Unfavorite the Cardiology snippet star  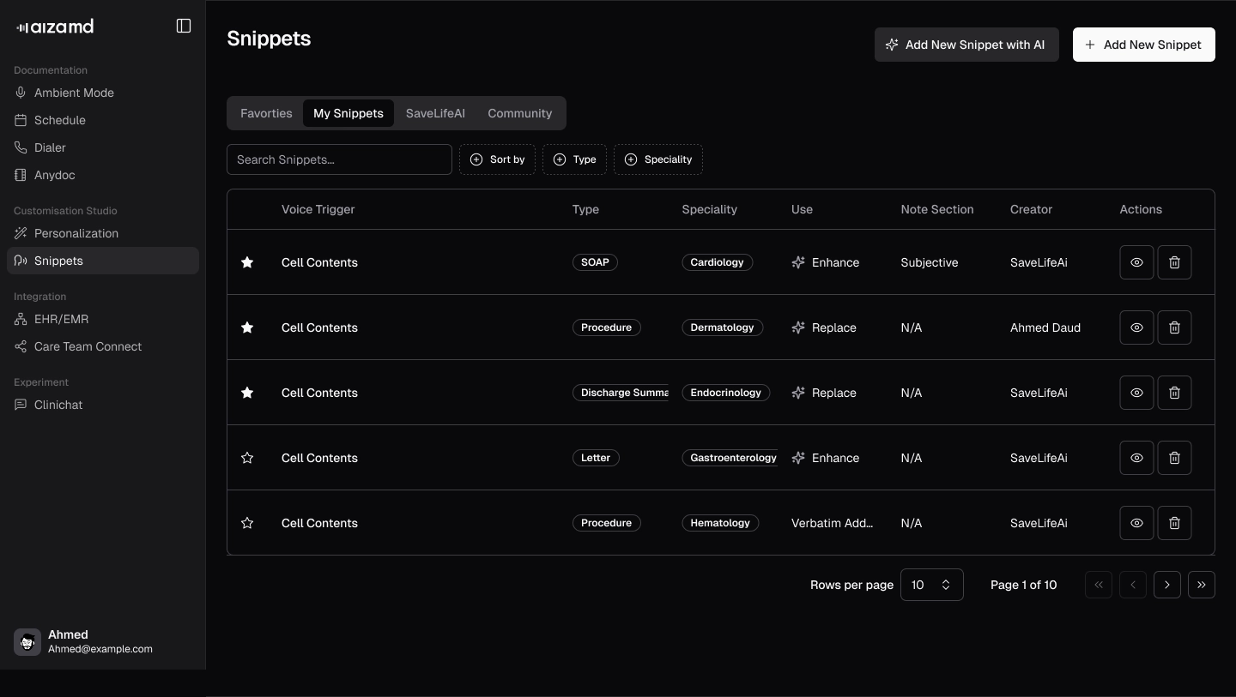pos(247,262)
